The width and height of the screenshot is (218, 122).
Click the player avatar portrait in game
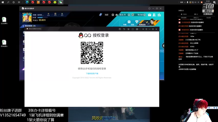tap(27, 17)
